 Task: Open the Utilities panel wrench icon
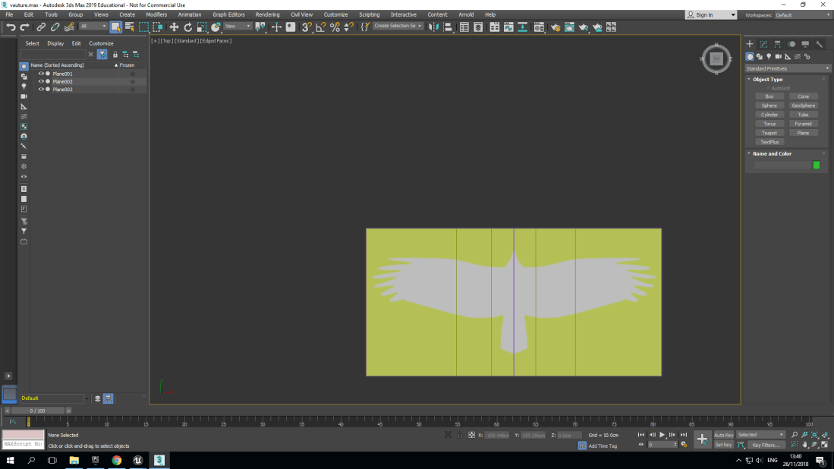pyautogui.click(x=820, y=44)
